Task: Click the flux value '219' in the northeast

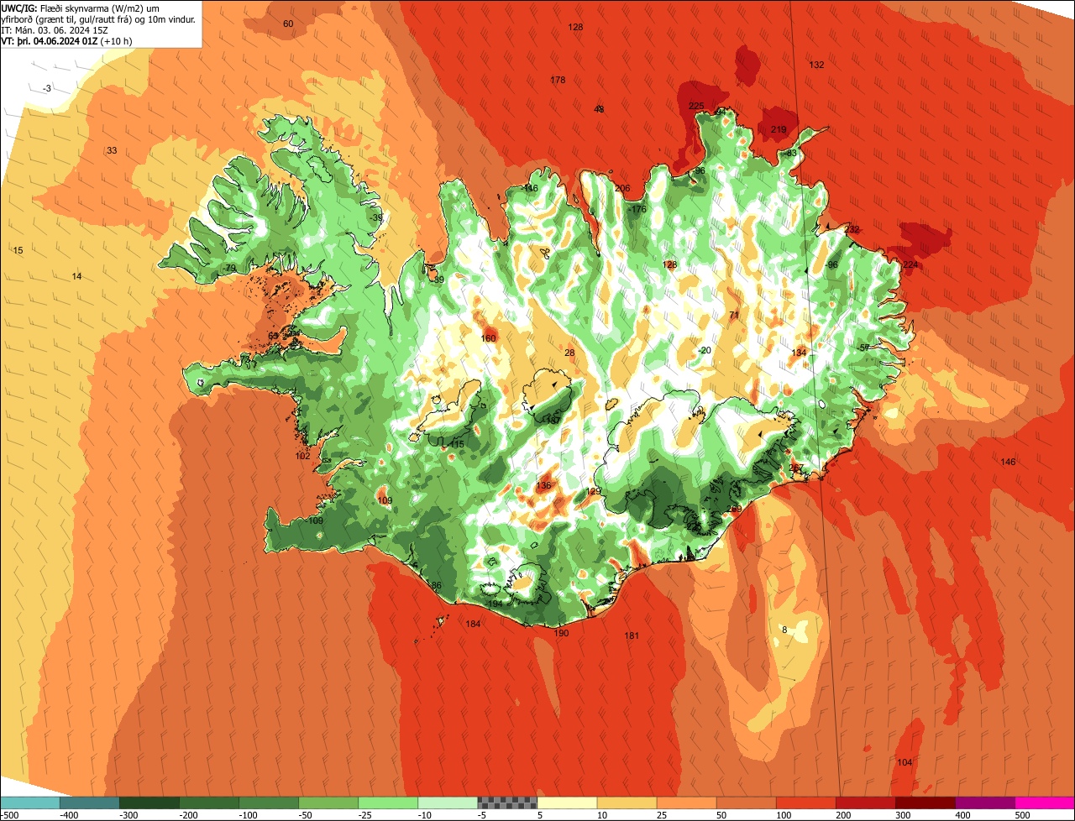Action: click(x=779, y=129)
